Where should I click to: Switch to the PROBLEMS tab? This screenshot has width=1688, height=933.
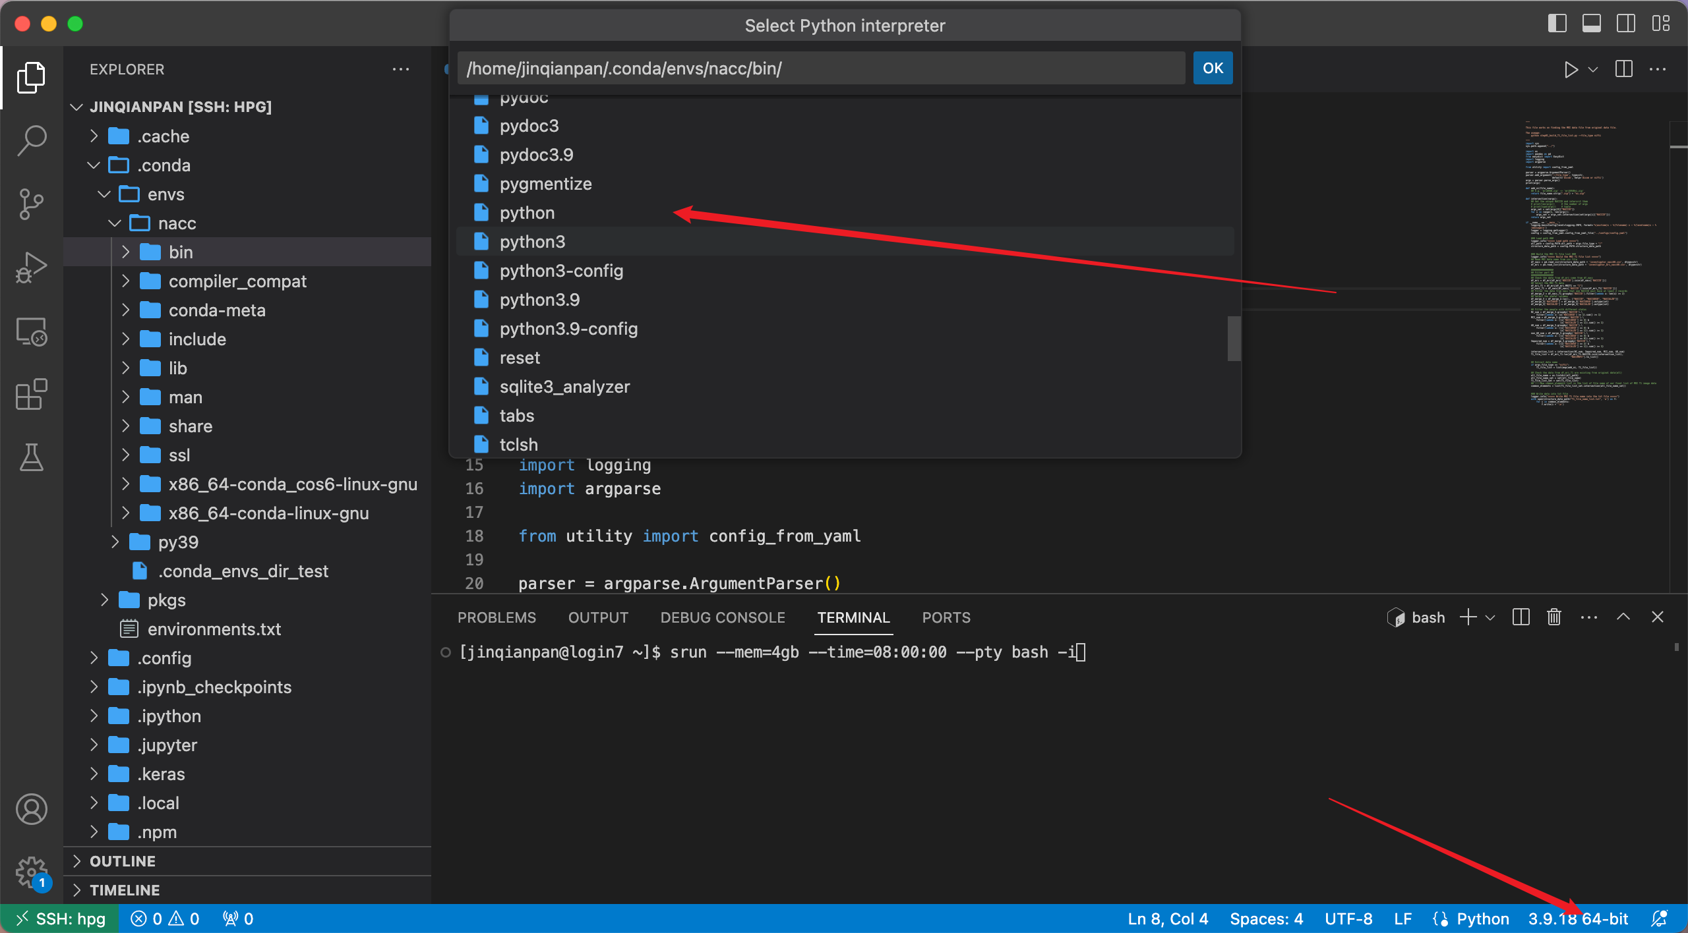pyautogui.click(x=497, y=617)
